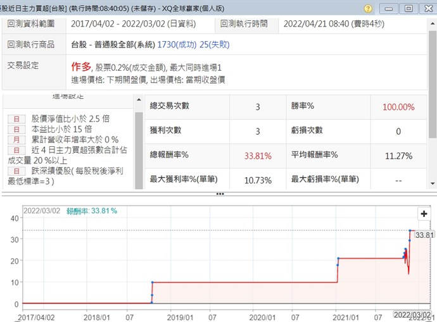Click the daily frequency icon beside 近 4 日主力買超

click(x=16, y=150)
